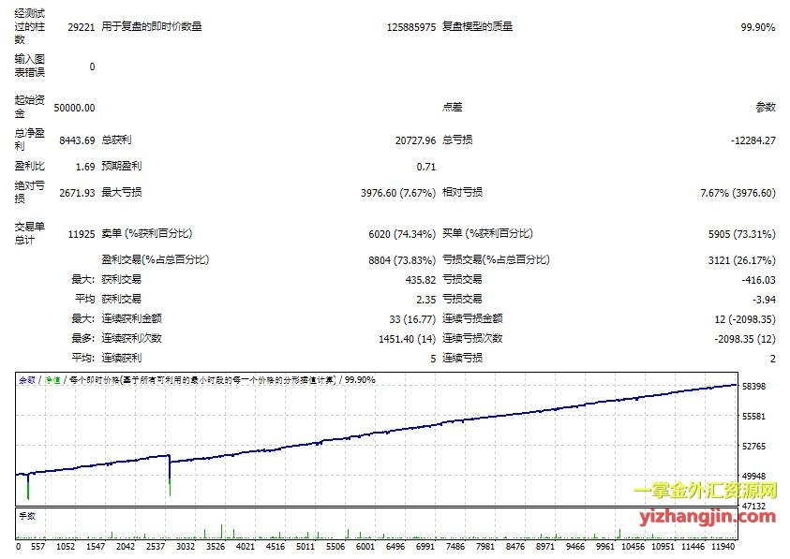Click y-axis label 58398
Viewport: 790px width, 559px height.
pyautogui.click(x=753, y=387)
